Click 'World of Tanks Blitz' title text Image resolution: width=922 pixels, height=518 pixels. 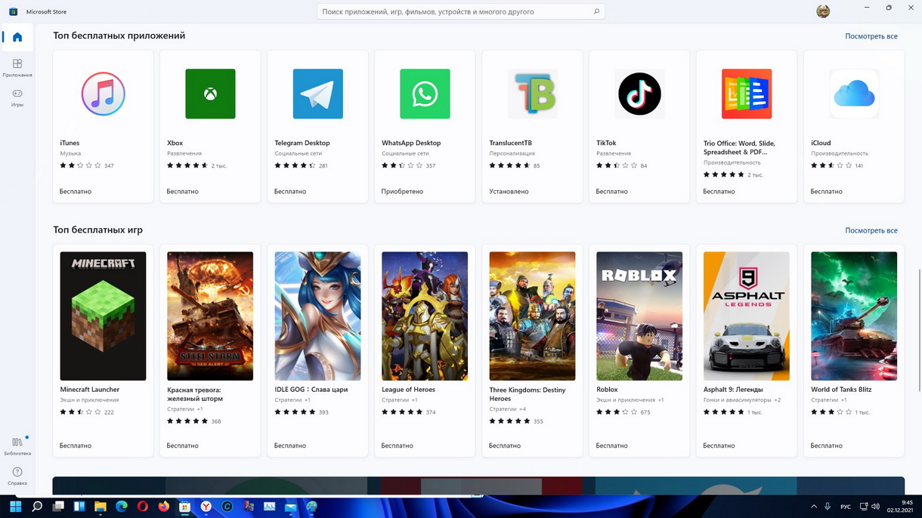click(841, 390)
